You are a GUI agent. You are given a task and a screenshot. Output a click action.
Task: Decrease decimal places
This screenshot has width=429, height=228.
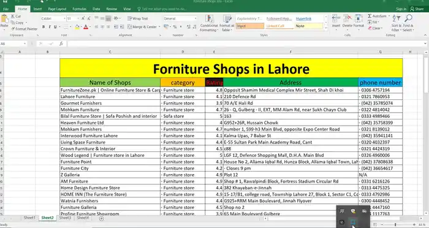pos(194,27)
